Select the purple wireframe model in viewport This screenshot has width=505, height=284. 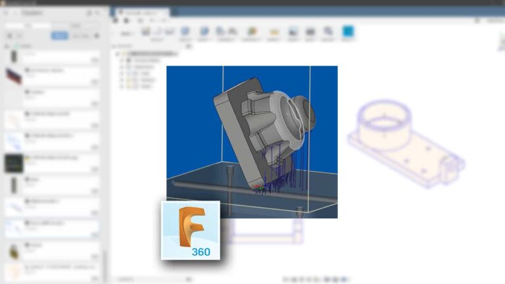[x=406, y=143]
